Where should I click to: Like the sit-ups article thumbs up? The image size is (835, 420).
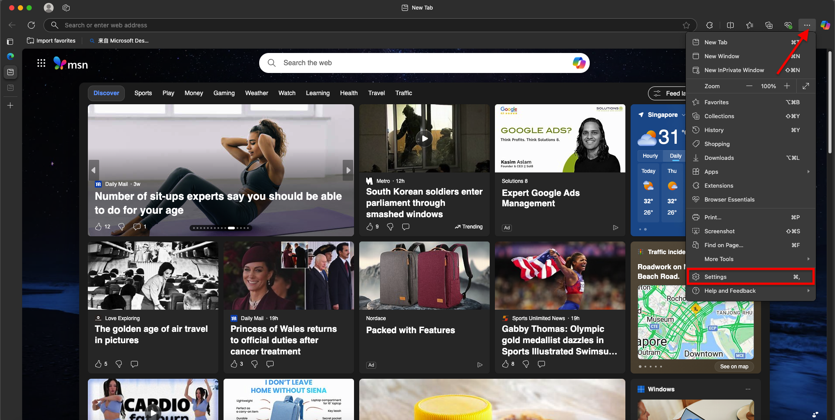click(98, 227)
